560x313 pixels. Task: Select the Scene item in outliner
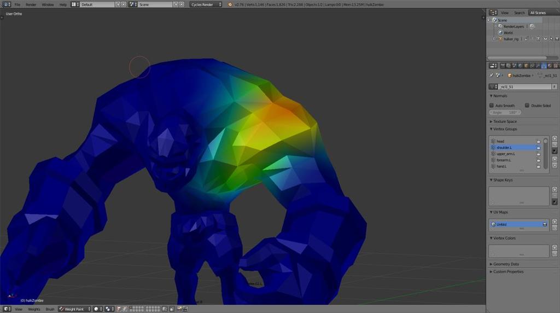pos(502,20)
